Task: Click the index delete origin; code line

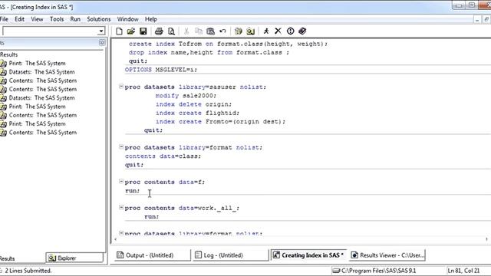Action: 193,104
